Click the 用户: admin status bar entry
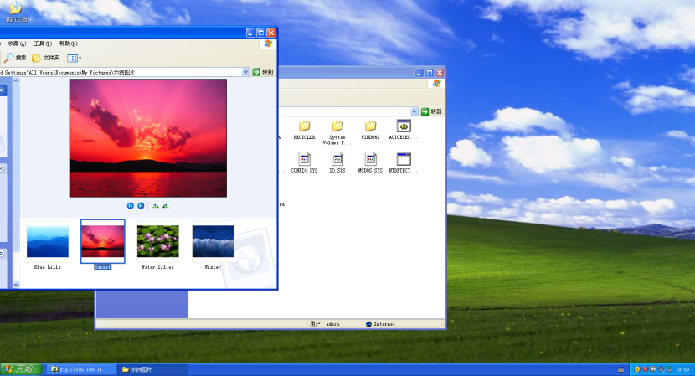Screen dimensions: 695x376 [x=324, y=324]
